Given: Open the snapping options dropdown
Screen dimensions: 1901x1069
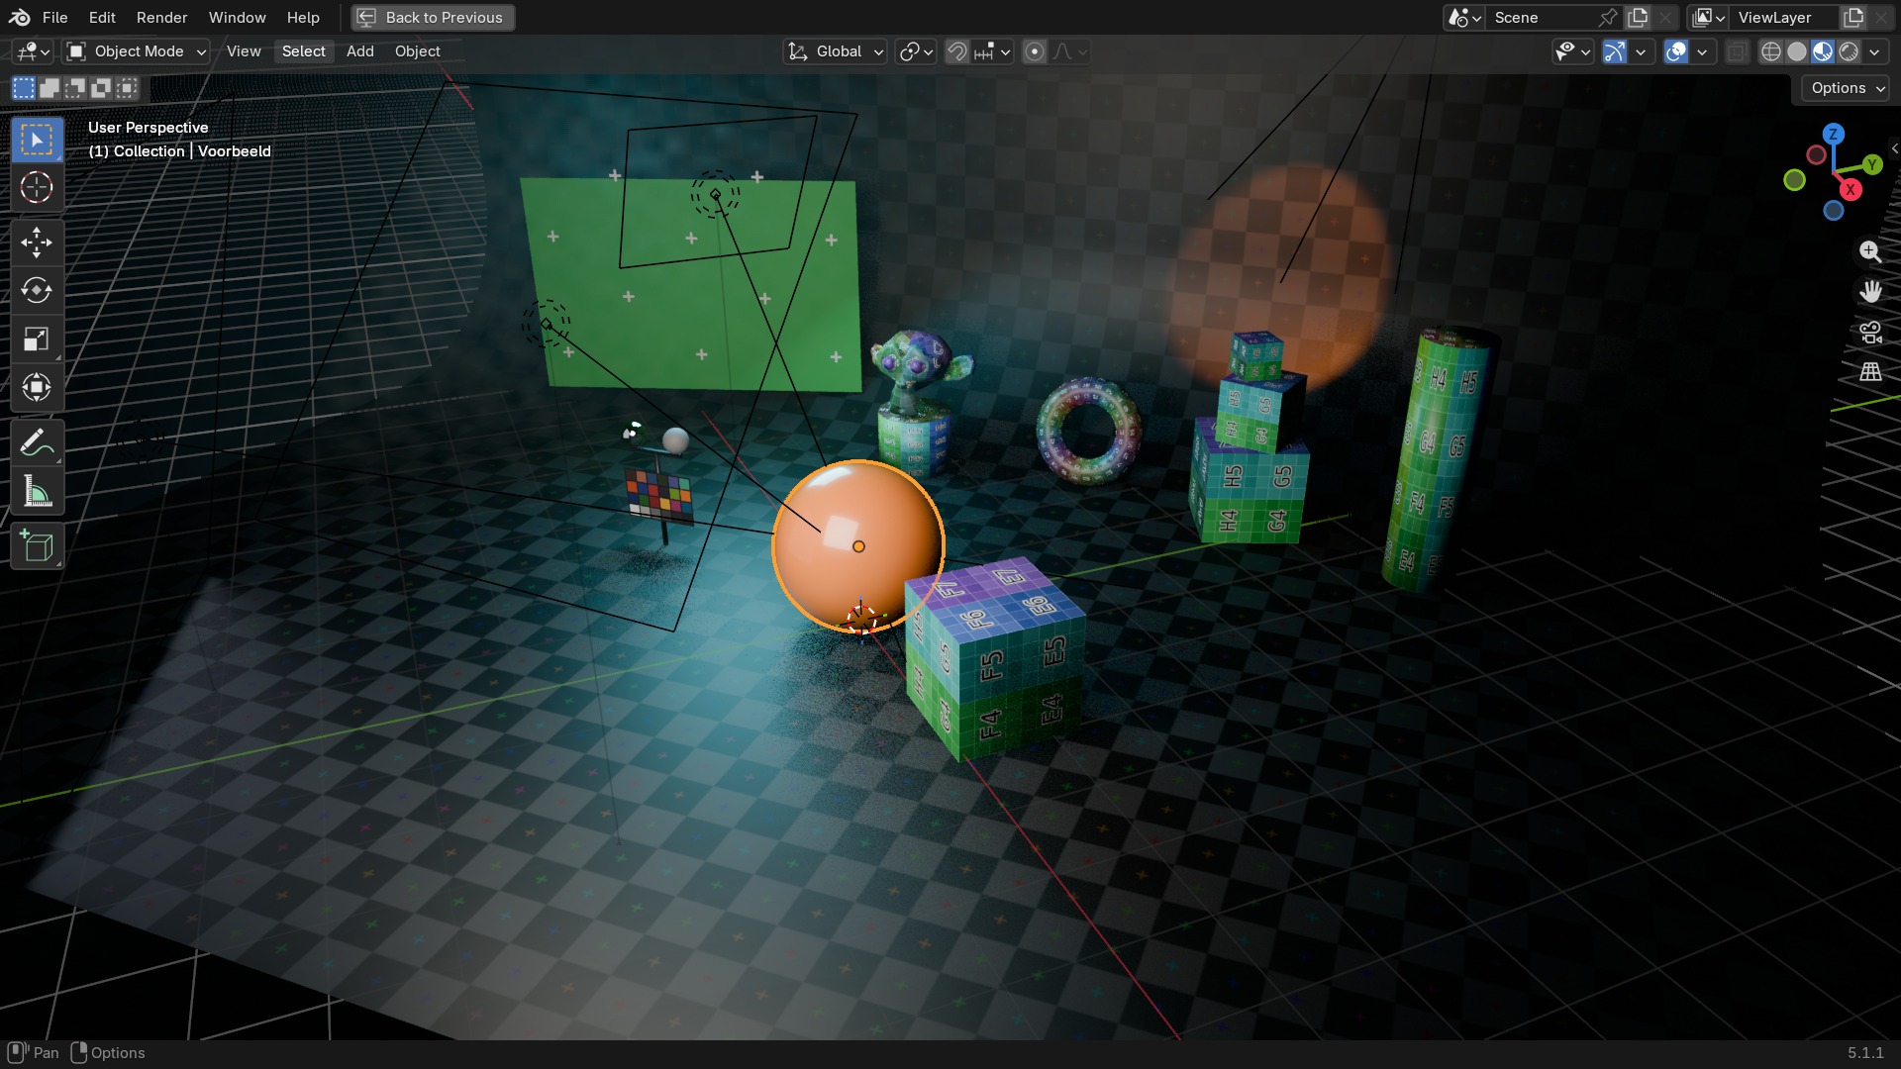Looking at the screenshot, I should coord(992,51).
